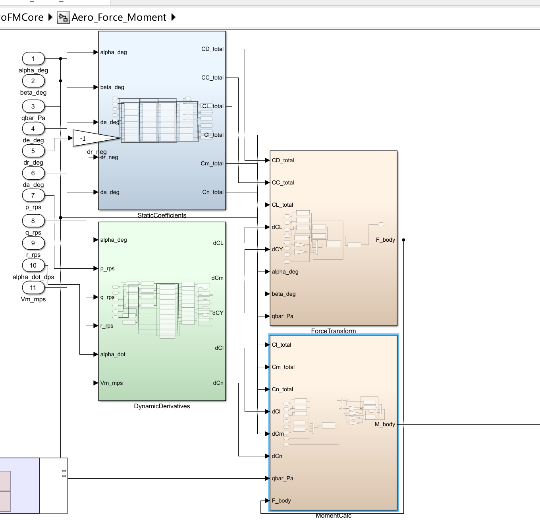Select the F_body signal branch junction dot
540x520 pixels.
(403, 240)
